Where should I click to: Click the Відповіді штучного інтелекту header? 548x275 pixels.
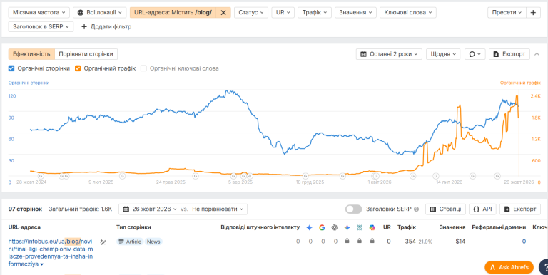tap(260, 227)
